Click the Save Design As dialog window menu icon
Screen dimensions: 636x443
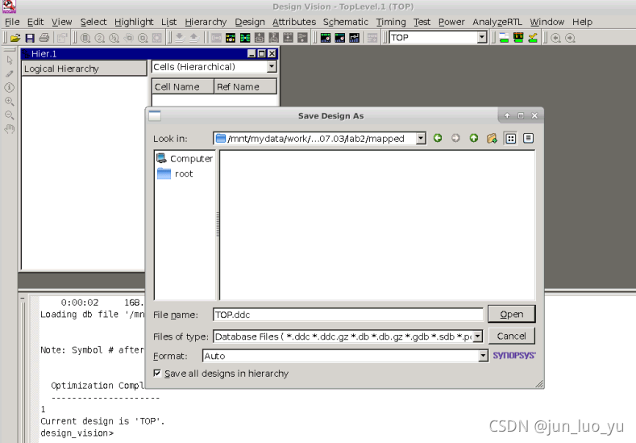[x=155, y=115]
